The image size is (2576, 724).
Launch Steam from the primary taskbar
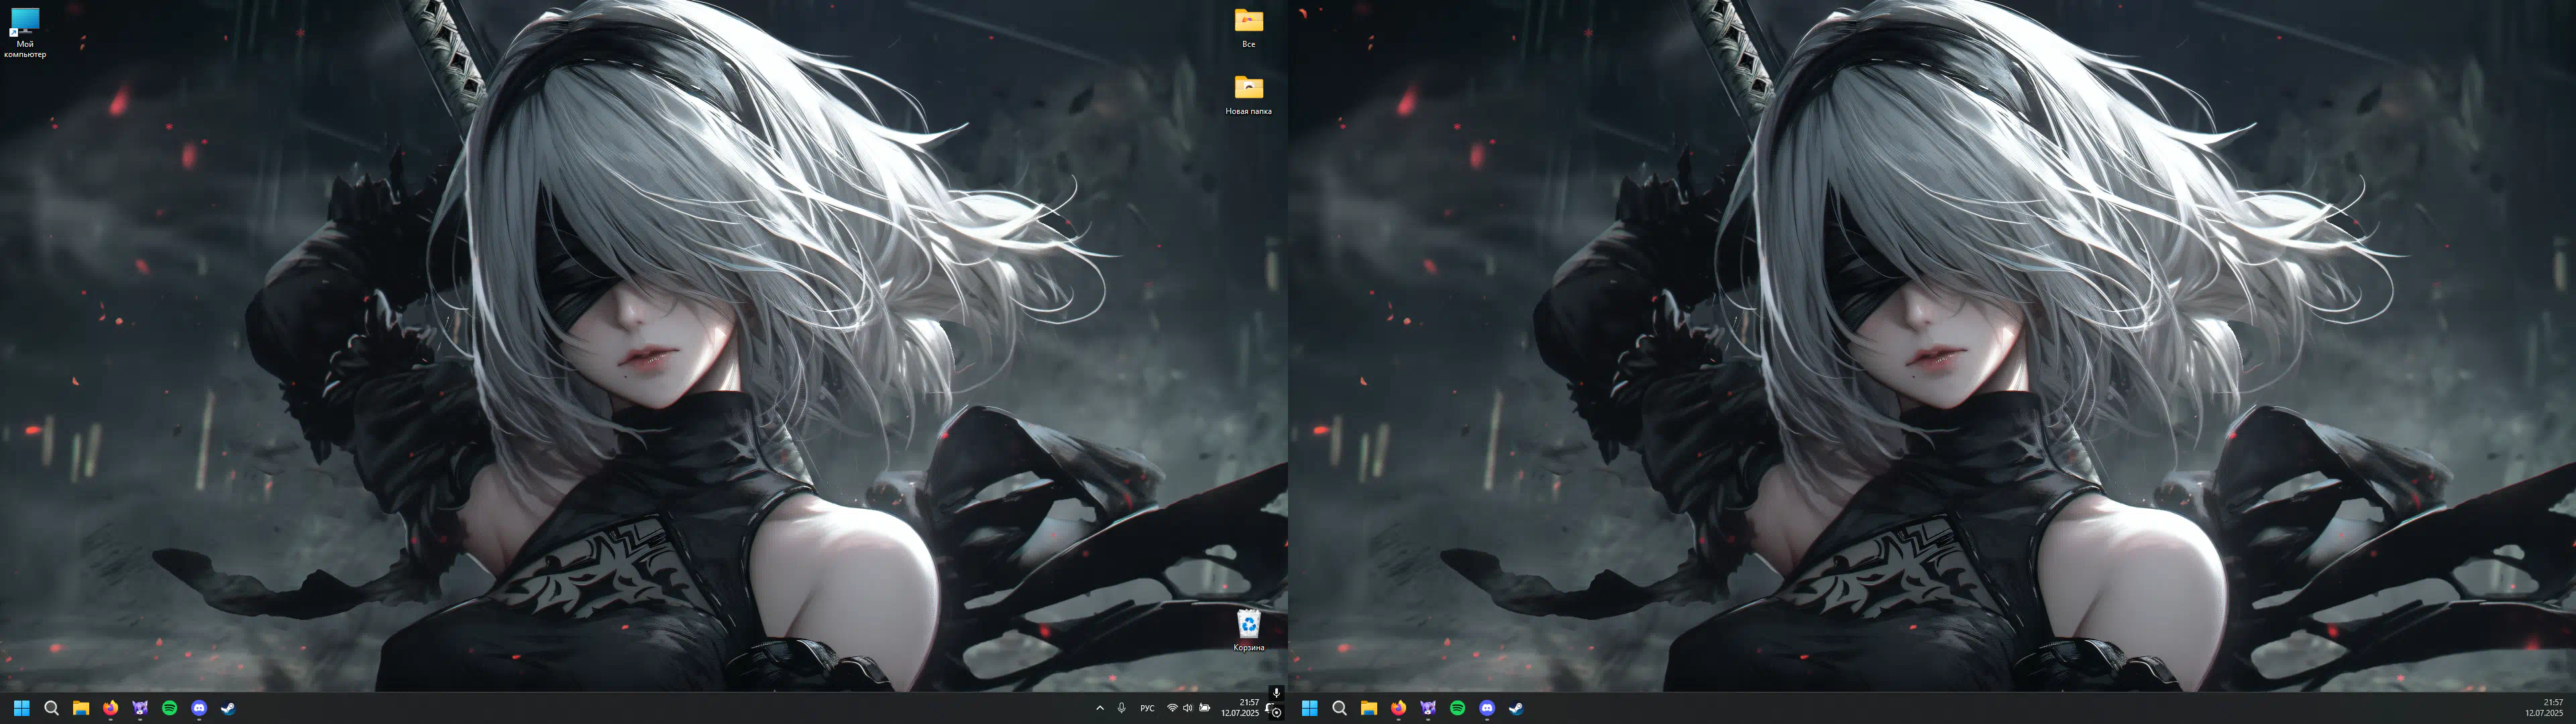228,708
